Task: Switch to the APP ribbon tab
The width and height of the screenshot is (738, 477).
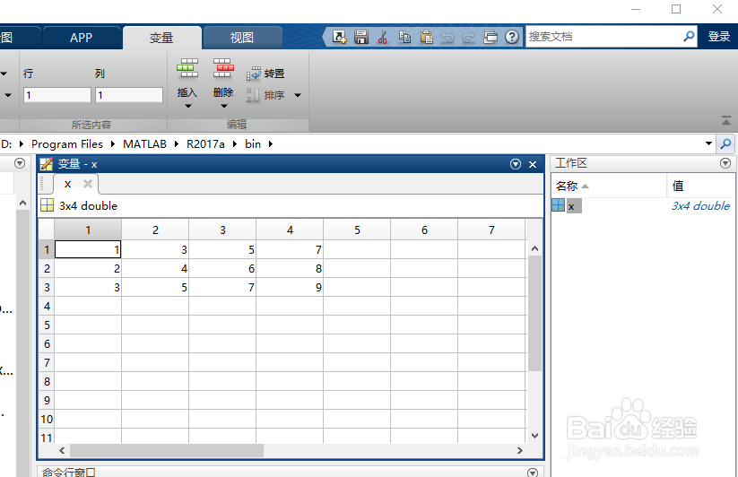Action: click(81, 38)
